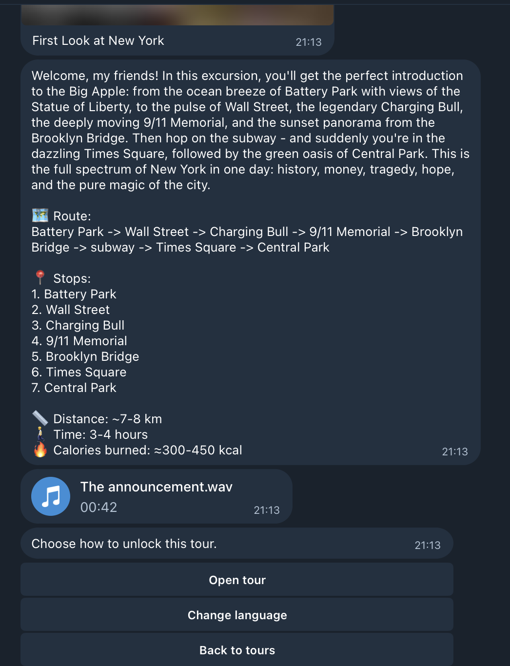Play The announcement.wav audio file

(51, 496)
